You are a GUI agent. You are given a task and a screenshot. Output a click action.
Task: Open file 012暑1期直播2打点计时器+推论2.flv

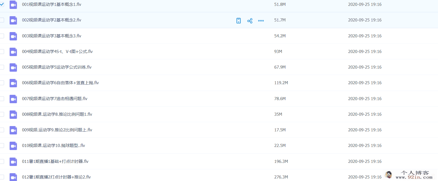[x=57, y=177]
